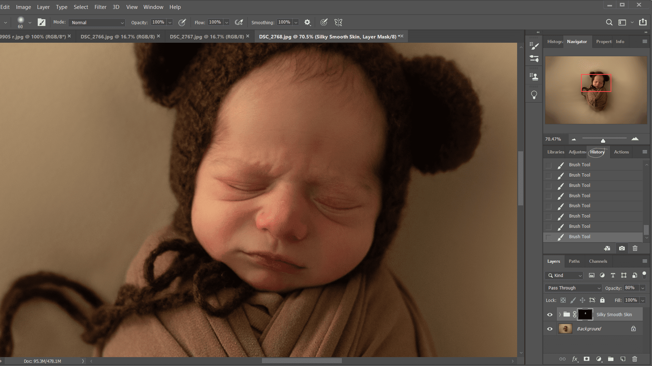Enable airbrush-style build-up effects
The height and width of the screenshot is (366, 652).
tap(239, 22)
